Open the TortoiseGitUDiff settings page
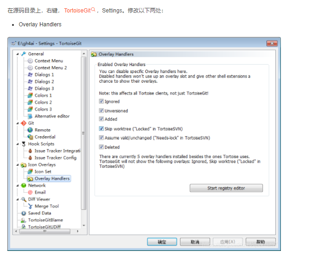 pyautogui.click(x=44, y=227)
